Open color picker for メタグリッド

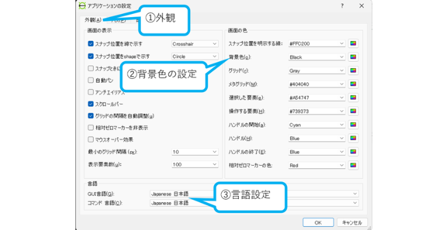pos(353,84)
